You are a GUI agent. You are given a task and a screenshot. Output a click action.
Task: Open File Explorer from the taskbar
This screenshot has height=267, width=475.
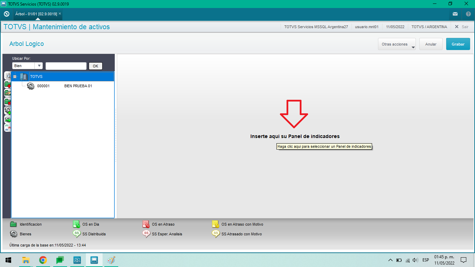pos(26,260)
